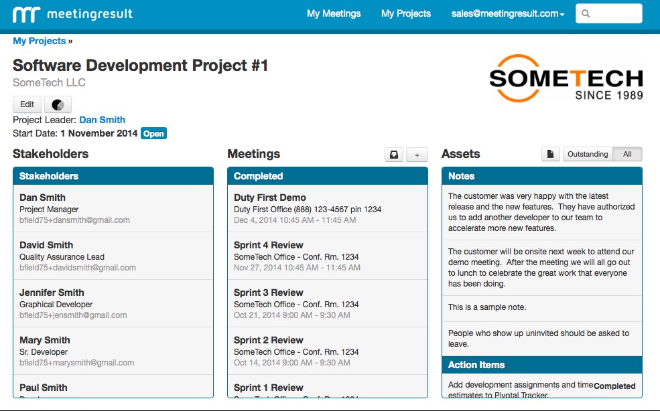Screen dimensions: 660x411
Task: Click the Assets document icon button
Action: click(x=550, y=154)
